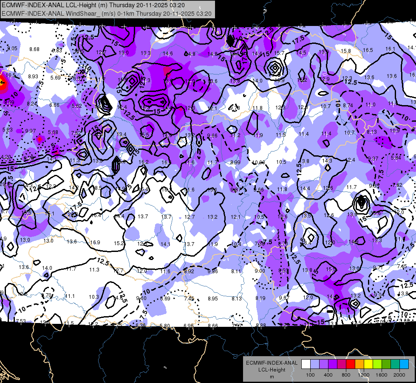Click the wind shear value 15.8
416x383 pixels.
pyautogui.click(x=346, y=51)
